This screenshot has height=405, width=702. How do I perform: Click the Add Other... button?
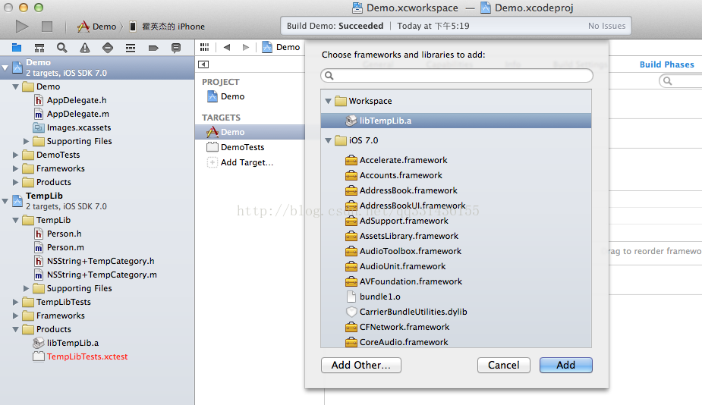(360, 365)
